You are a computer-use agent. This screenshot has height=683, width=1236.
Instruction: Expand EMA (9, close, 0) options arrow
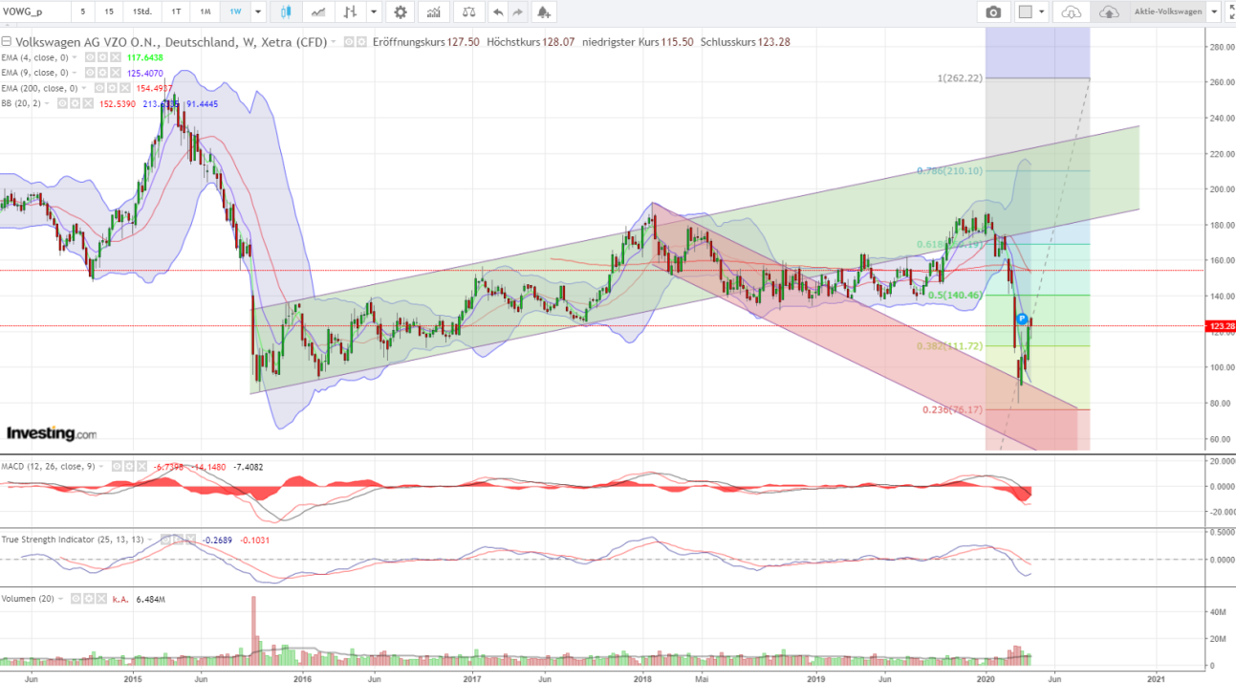(75, 73)
